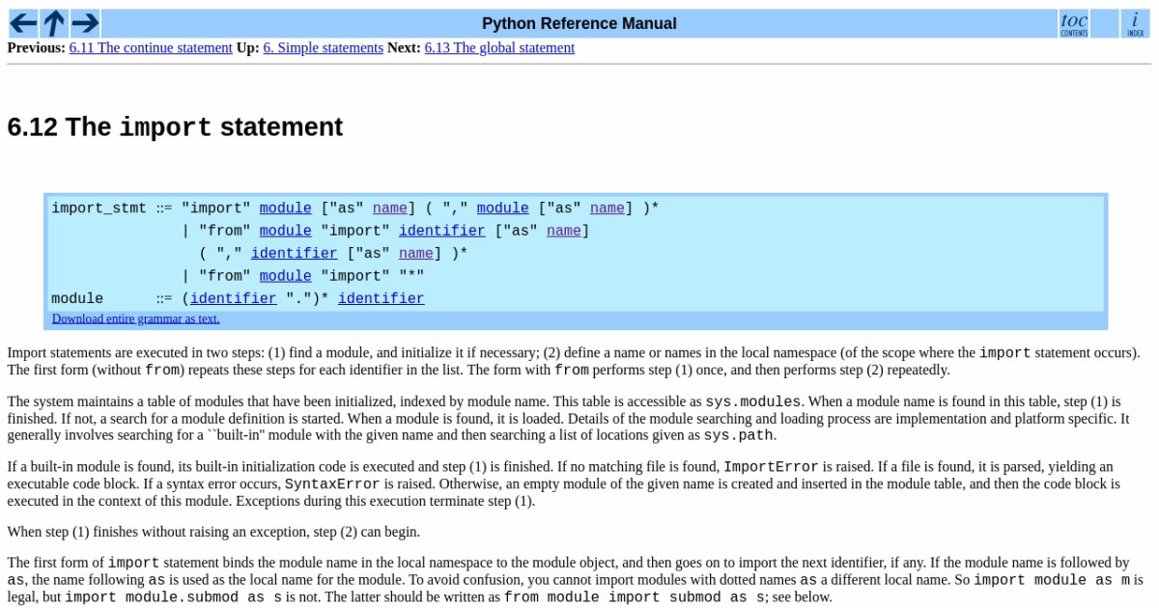Image resolution: width=1159 pixels, height=608 pixels.
Task: Open '6.13 The global statement' link
Action: [x=499, y=47]
